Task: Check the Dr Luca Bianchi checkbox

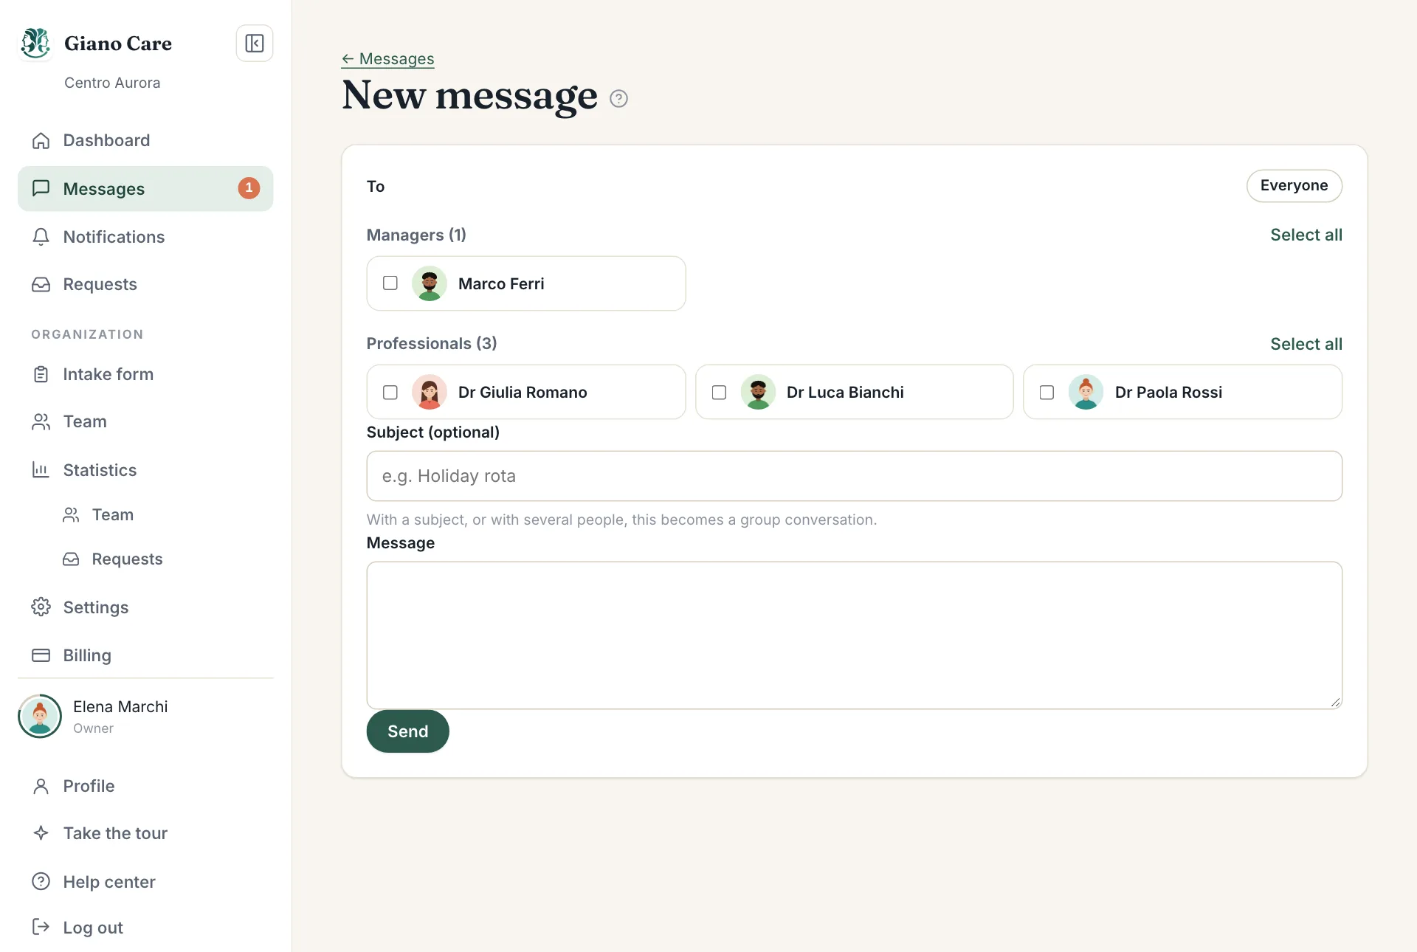Action: 719,392
